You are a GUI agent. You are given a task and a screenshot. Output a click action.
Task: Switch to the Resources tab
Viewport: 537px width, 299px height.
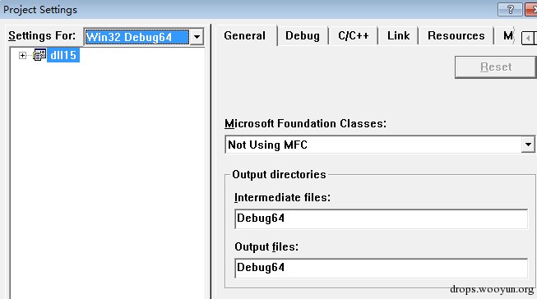pyautogui.click(x=456, y=35)
